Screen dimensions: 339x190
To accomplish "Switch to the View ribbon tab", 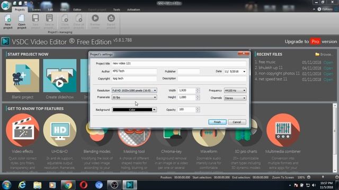I will 63,9.
